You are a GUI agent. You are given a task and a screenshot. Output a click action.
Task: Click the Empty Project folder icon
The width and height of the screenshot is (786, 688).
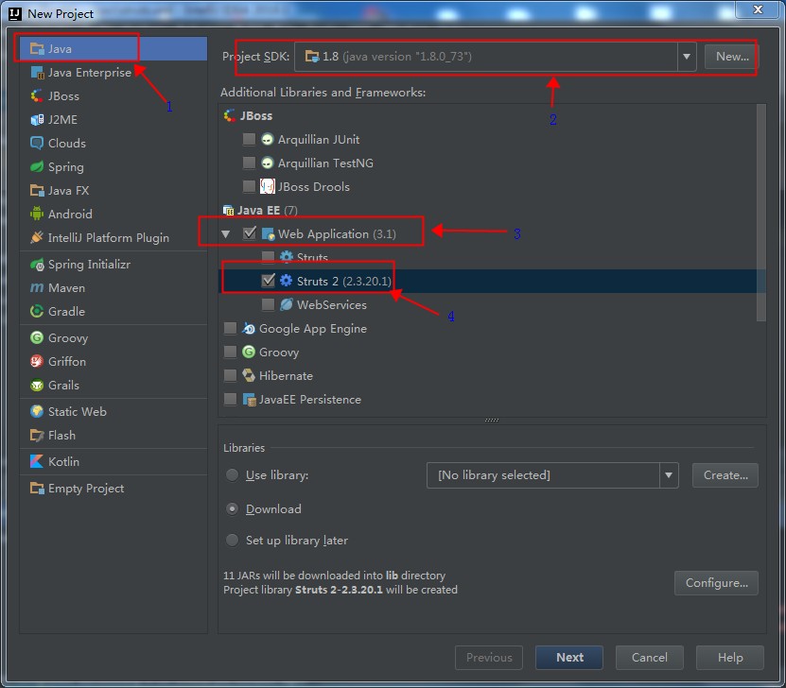click(x=37, y=488)
